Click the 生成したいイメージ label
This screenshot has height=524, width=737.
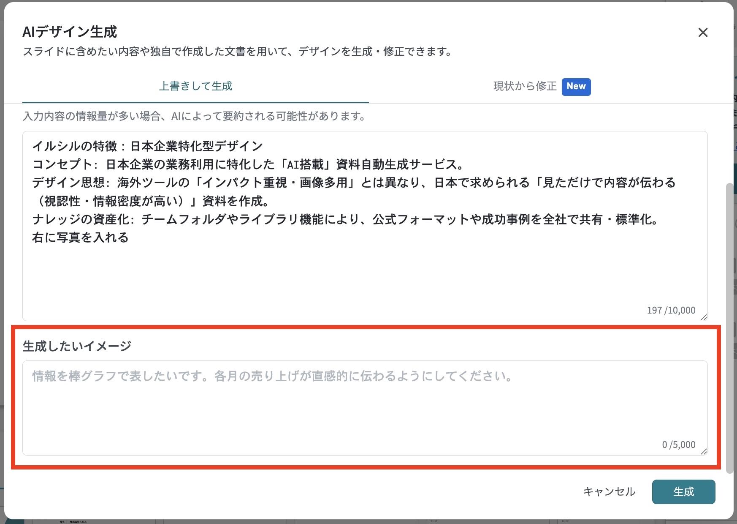[77, 347]
